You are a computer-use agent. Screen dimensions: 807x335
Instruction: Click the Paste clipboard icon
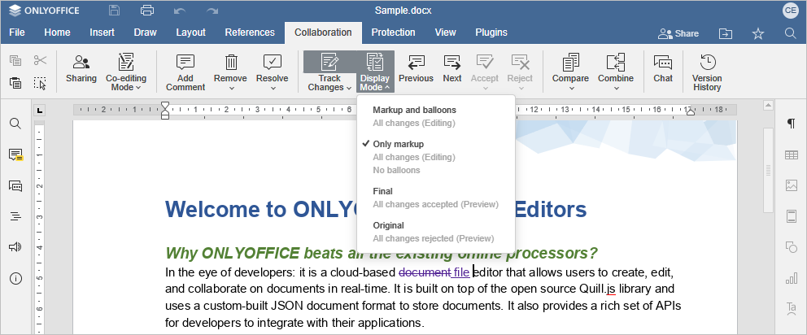pyautogui.click(x=15, y=82)
